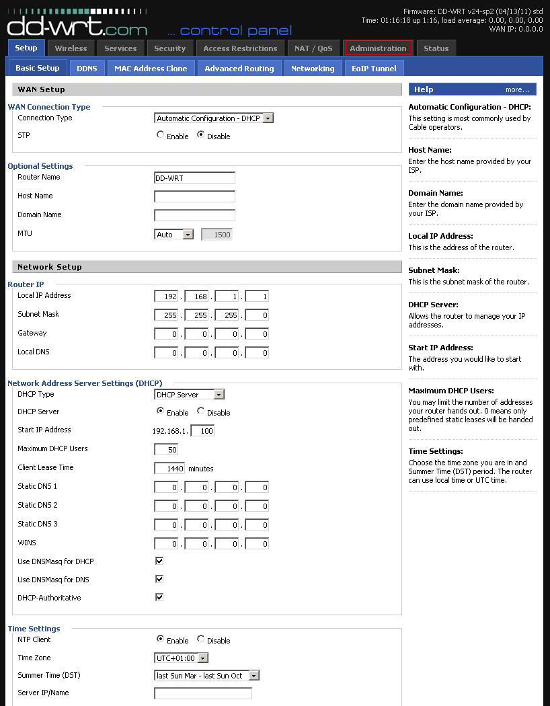Screen dimensions: 550x706
Task: Click the Firmware version text
Action: (473, 11)
